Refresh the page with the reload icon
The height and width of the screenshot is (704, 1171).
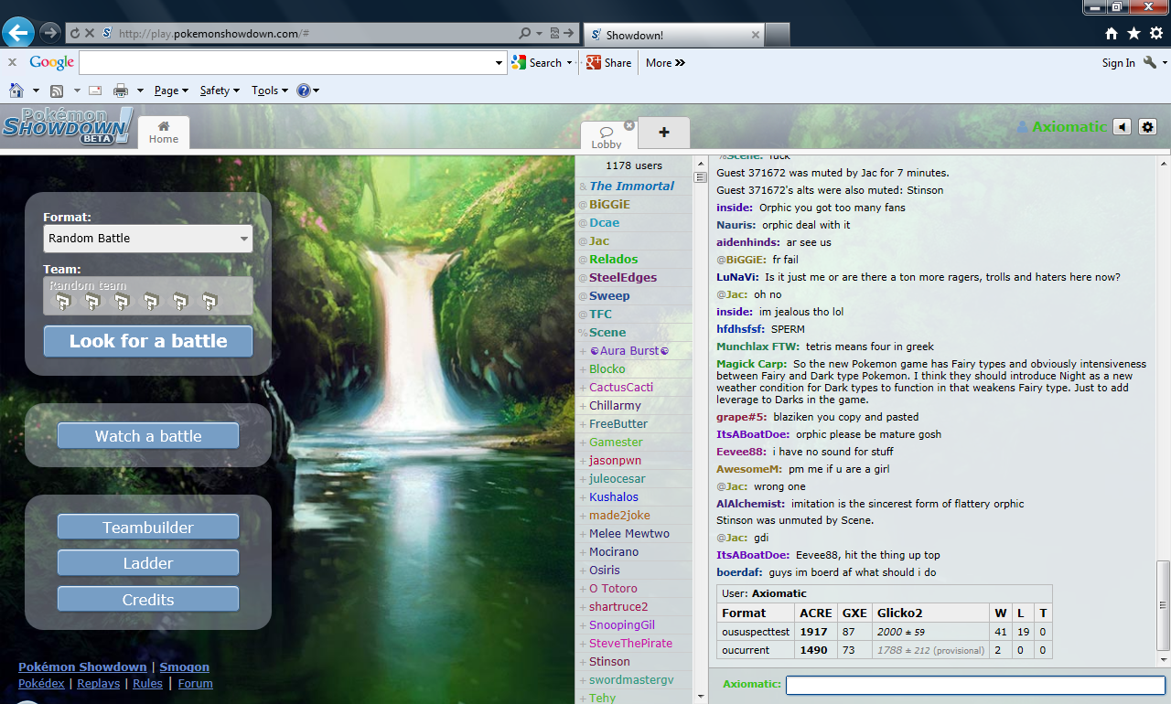click(x=73, y=33)
